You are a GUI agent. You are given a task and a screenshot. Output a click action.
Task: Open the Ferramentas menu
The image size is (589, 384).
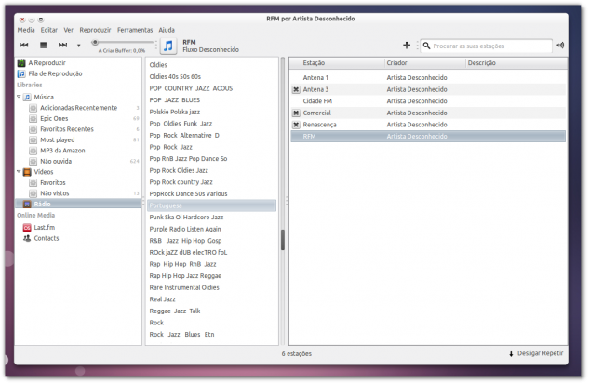click(135, 30)
